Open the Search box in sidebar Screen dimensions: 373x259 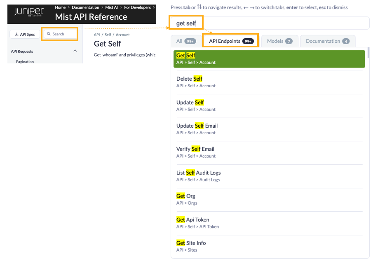tap(60, 34)
